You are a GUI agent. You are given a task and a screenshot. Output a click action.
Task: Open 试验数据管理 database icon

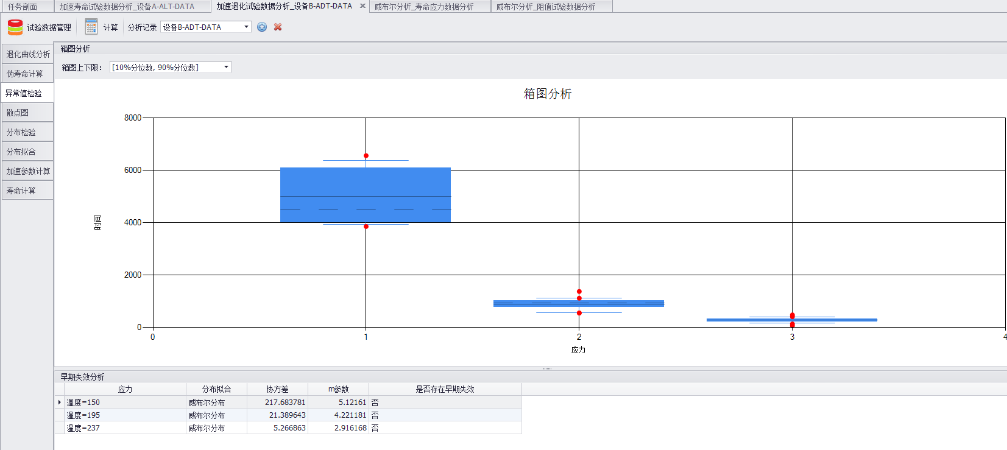[x=15, y=27]
